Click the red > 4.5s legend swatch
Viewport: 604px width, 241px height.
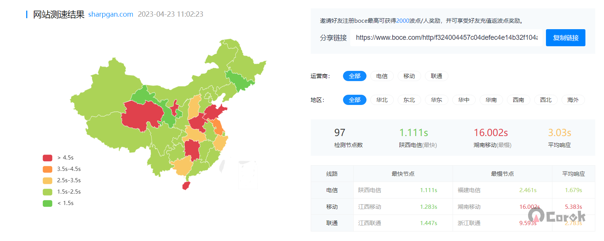tap(47, 158)
